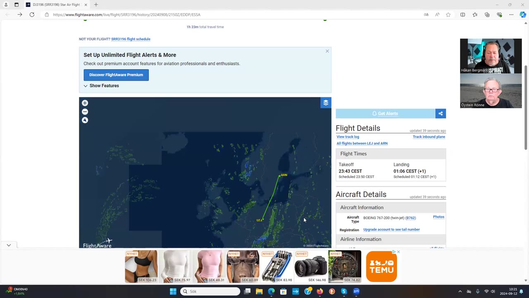Zoom in on the flight map
This screenshot has width=529, height=298.
(x=85, y=103)
